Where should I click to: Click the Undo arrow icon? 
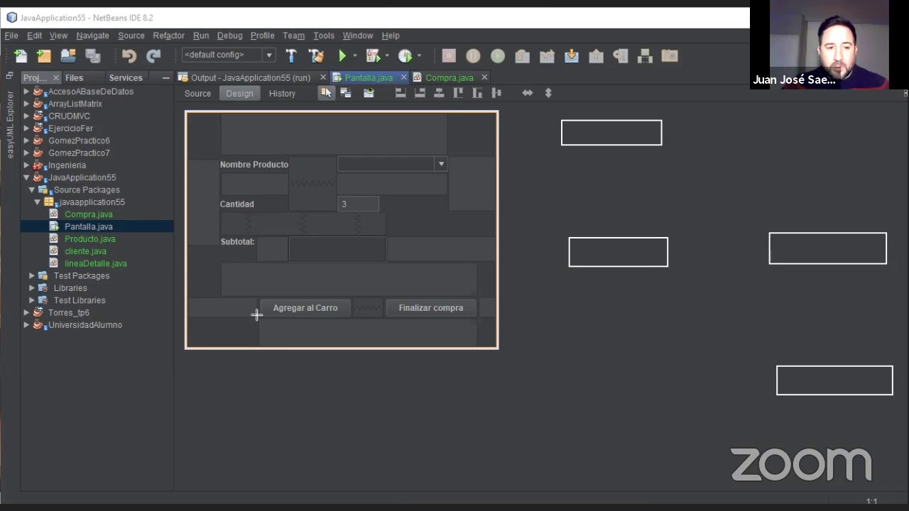129,56
